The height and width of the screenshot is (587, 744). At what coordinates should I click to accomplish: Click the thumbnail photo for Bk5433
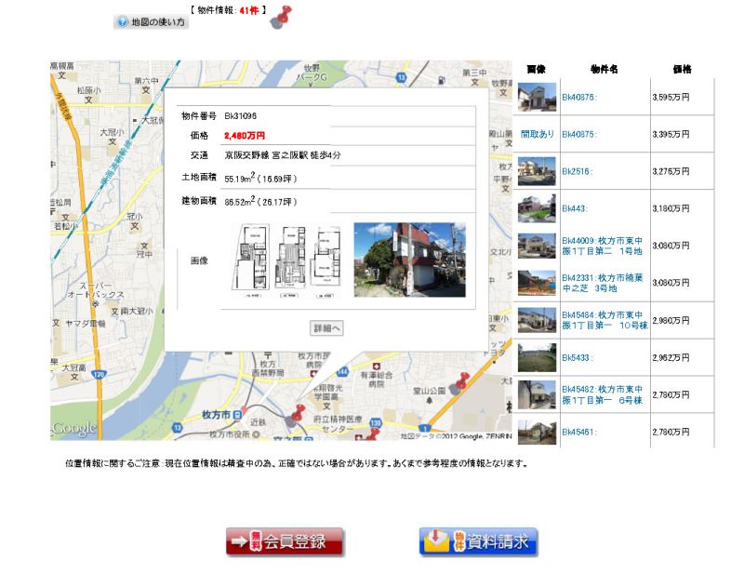point(537,357)
